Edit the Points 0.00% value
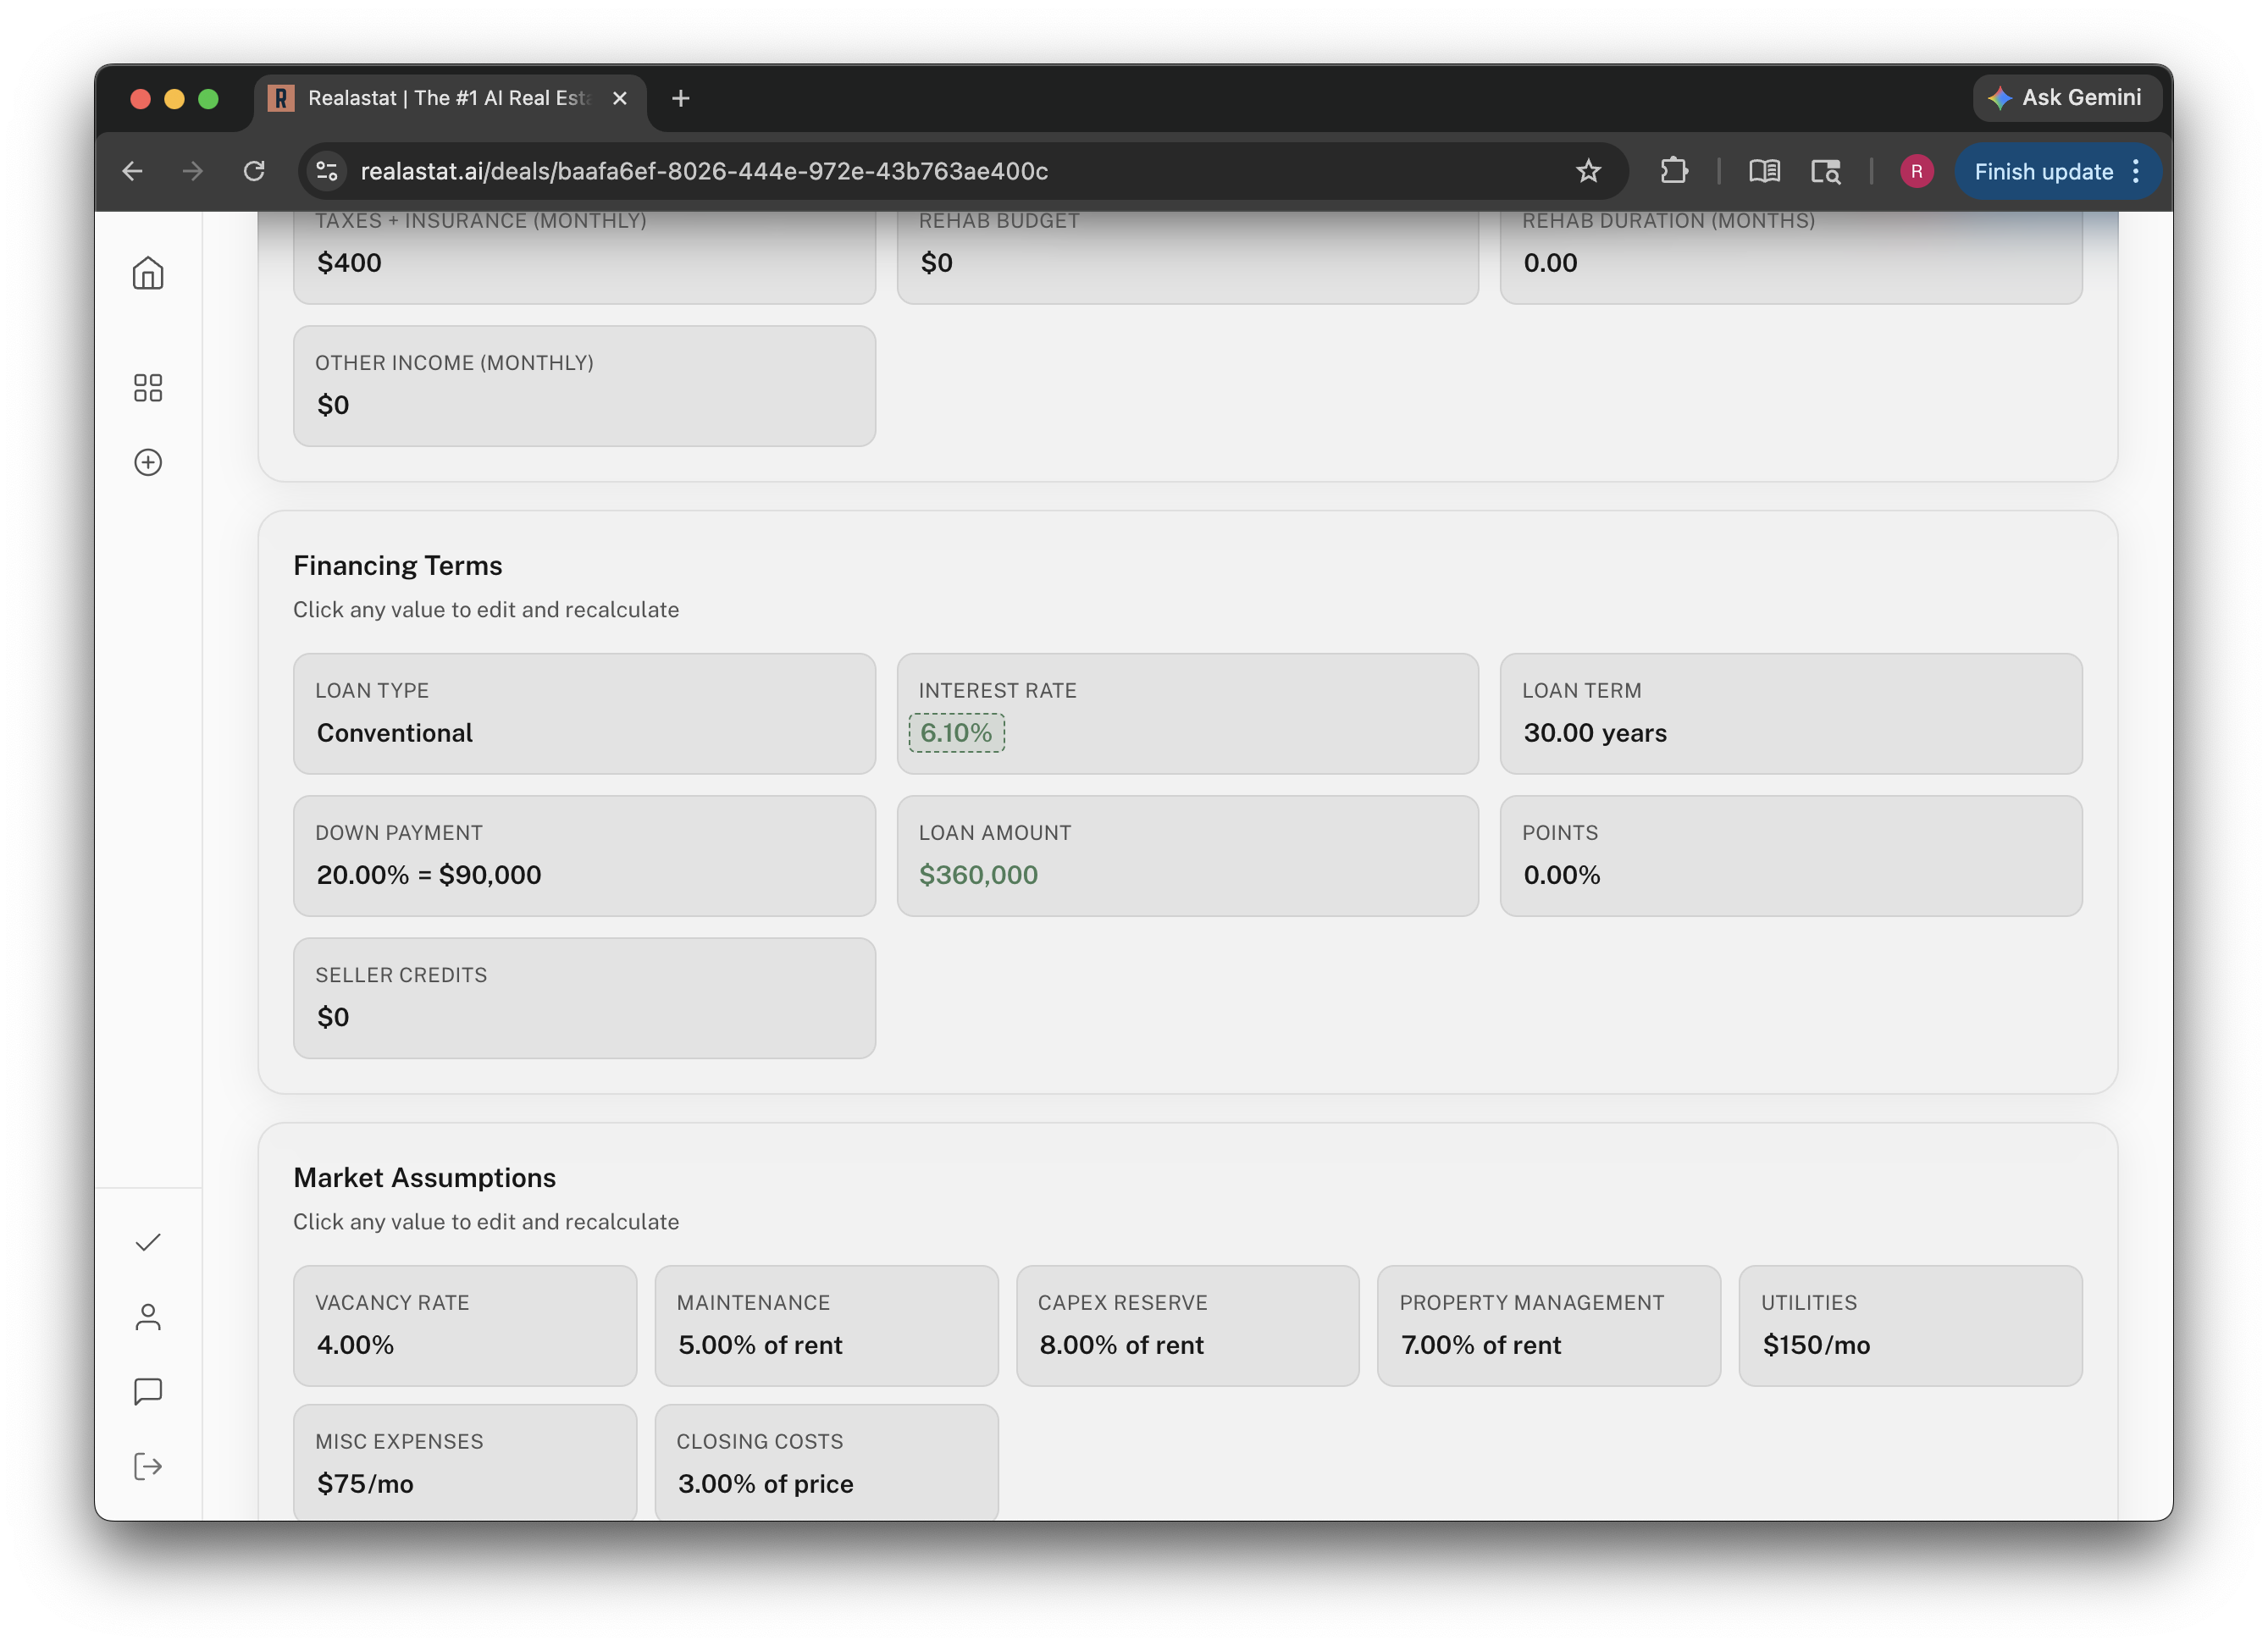2268x1646 pixels. click(x=1561, y=875)
